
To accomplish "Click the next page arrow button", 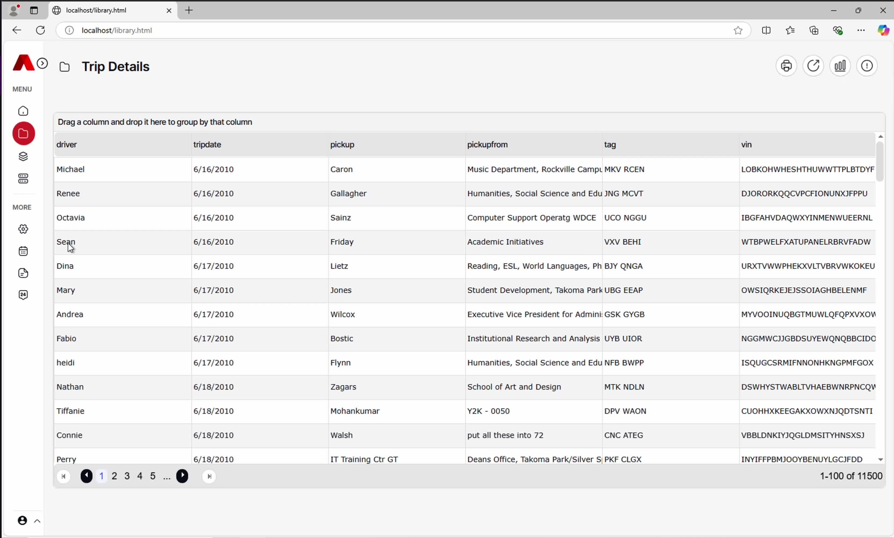I will pos(182,476).
